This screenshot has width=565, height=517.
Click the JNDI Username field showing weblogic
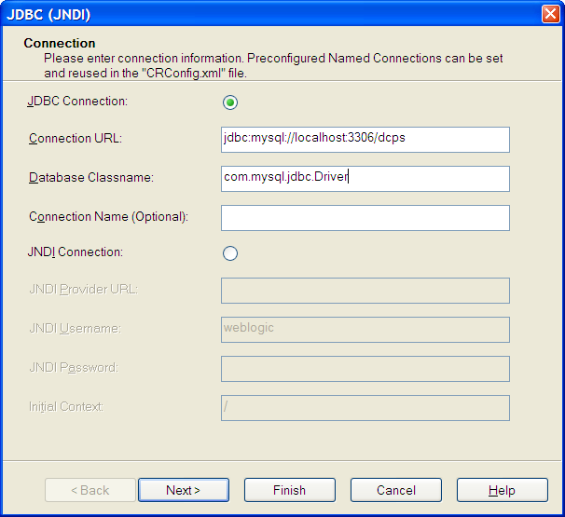[x=365, y=330]
